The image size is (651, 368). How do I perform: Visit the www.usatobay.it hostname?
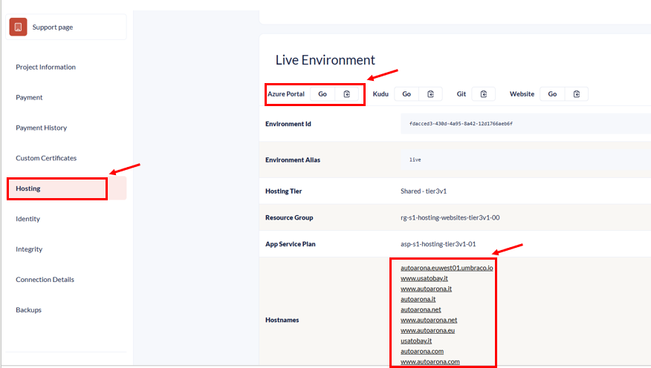[x=426, y=278]
